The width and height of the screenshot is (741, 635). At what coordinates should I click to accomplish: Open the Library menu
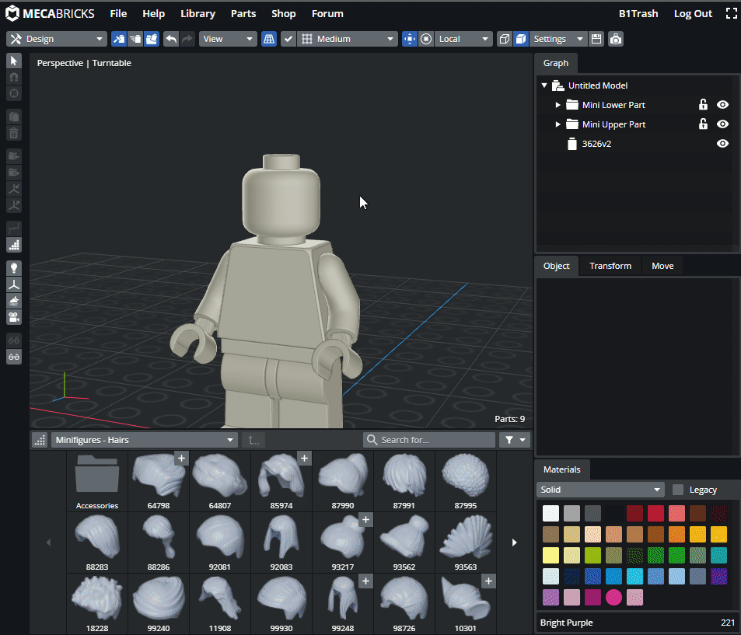point(197,14)
